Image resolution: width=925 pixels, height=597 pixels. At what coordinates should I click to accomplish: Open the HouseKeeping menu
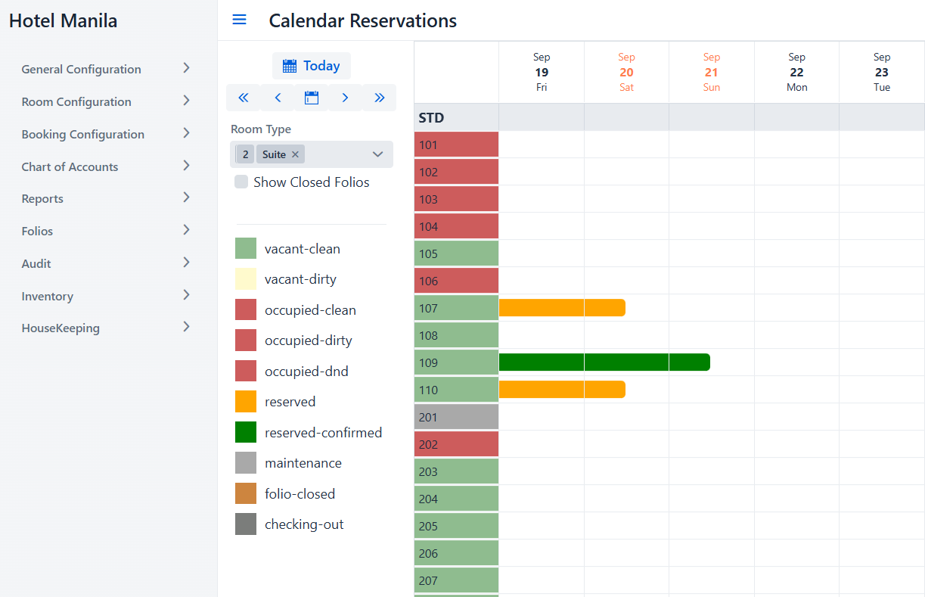tap(106, 328)
